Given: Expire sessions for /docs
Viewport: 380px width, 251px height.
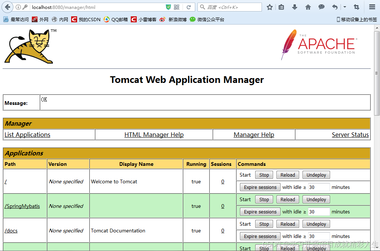Looking at the screenshot, I should (260, 236).
